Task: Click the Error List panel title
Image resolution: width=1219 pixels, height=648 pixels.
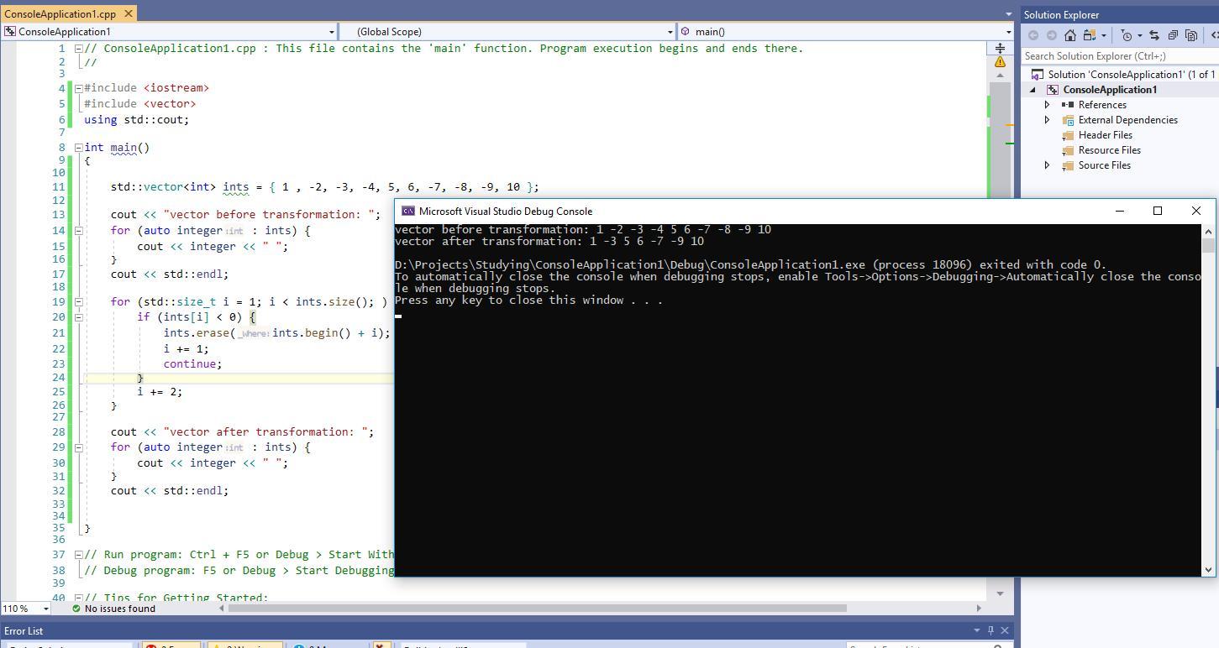Action: [24, 630]
